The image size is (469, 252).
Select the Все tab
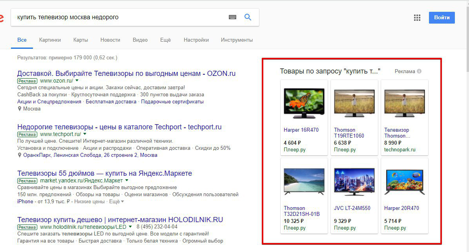click(x=22, y=40)
